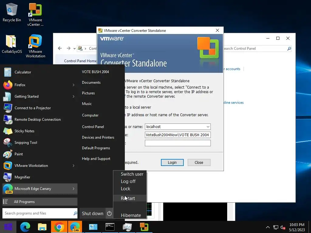Open Getting Started in Start menu
311x233 pixels.
(x=40, y=96)
